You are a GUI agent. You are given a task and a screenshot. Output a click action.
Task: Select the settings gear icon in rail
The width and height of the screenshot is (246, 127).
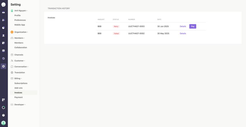point(3,66)
